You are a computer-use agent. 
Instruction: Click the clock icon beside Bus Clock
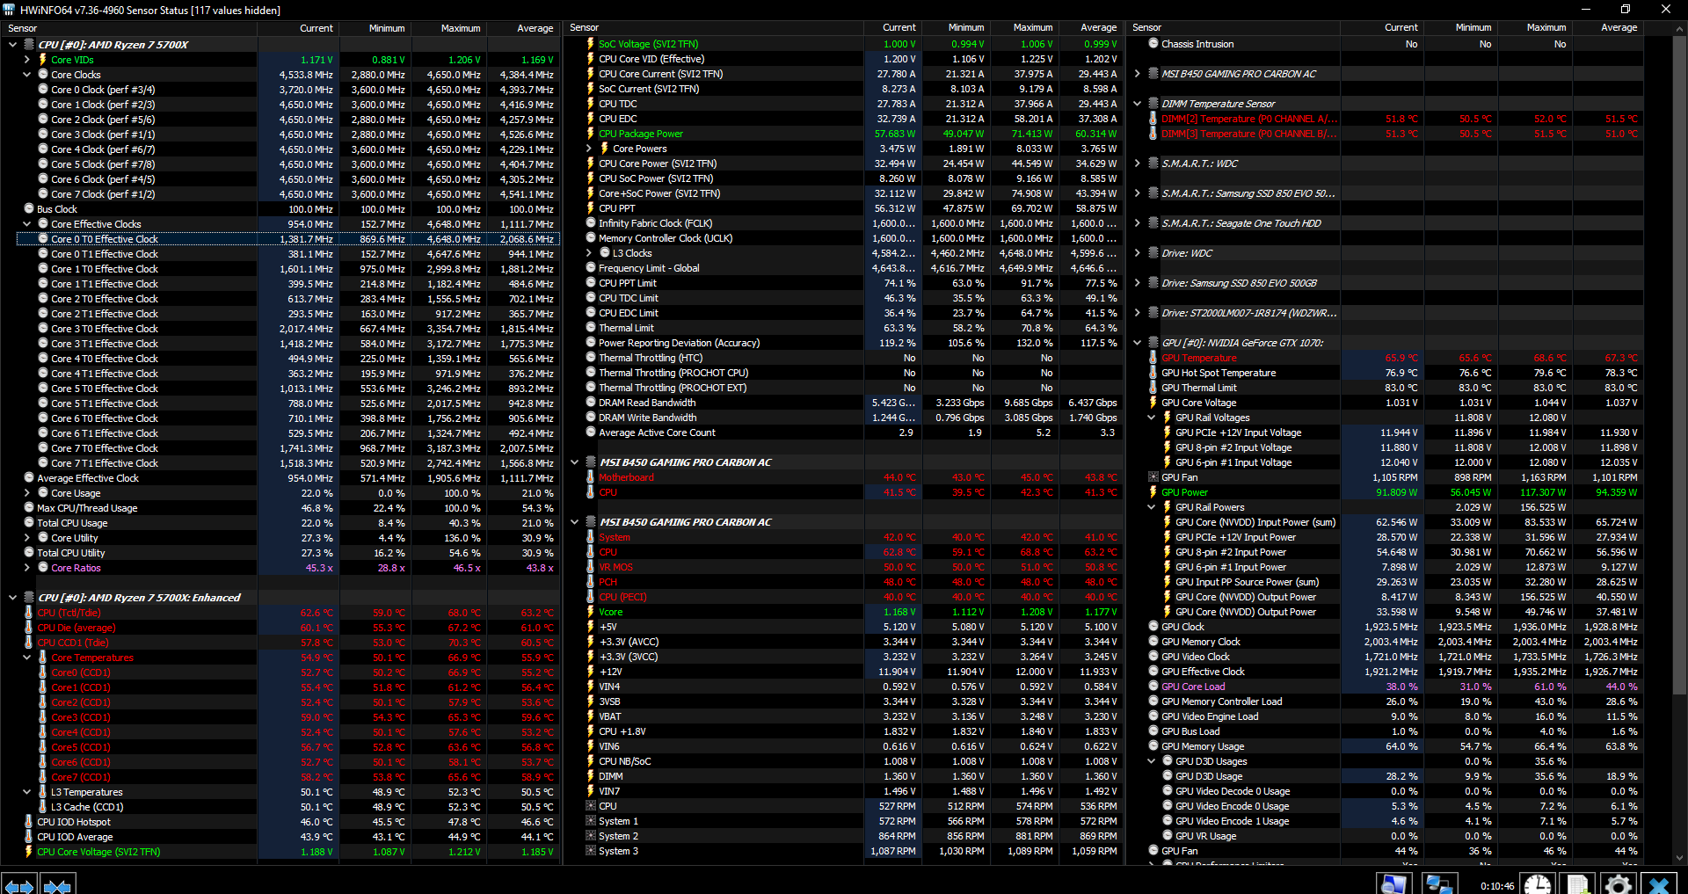tap(29, 209)
